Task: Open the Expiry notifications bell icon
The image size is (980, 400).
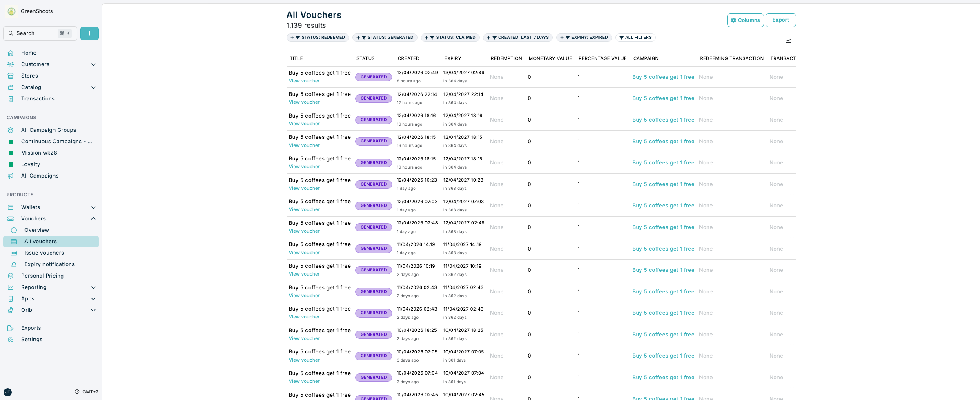Action: pos(14,264)
